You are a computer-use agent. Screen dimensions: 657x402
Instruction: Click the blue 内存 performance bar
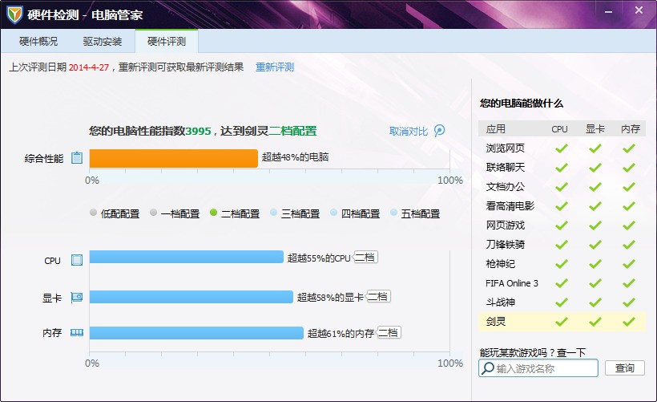(x=196, y=333)
